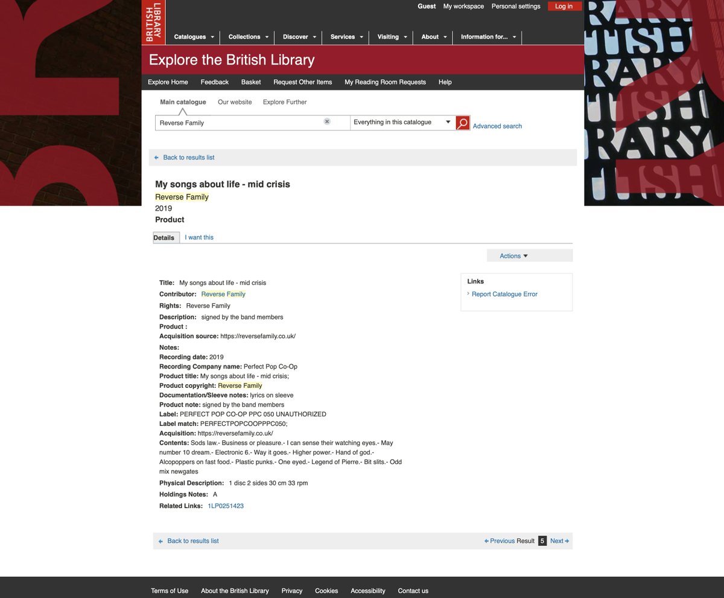Expand the Services menu
The height and width of the screenshot is (598, 724).
(x=346, y=37)
